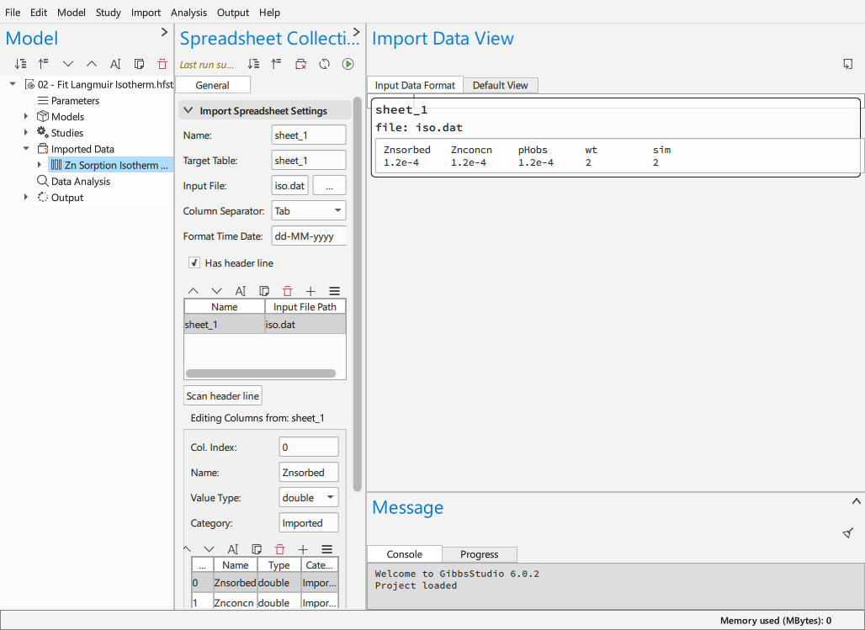Screen dimensions: 865x630
Task: Open the Help menu
Action: [269, 12]
